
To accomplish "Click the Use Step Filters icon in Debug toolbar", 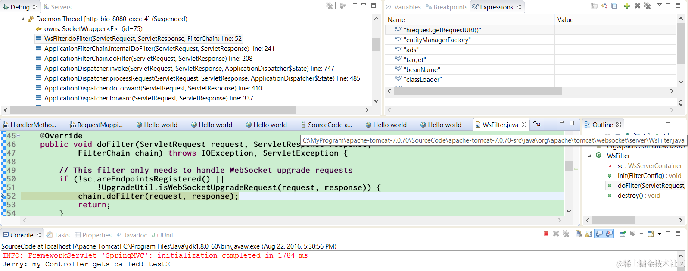I will point(343,6).
